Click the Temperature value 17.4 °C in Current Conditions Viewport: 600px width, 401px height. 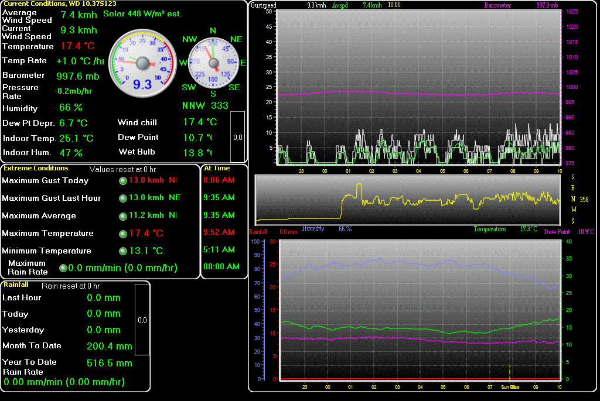point(78,46)
